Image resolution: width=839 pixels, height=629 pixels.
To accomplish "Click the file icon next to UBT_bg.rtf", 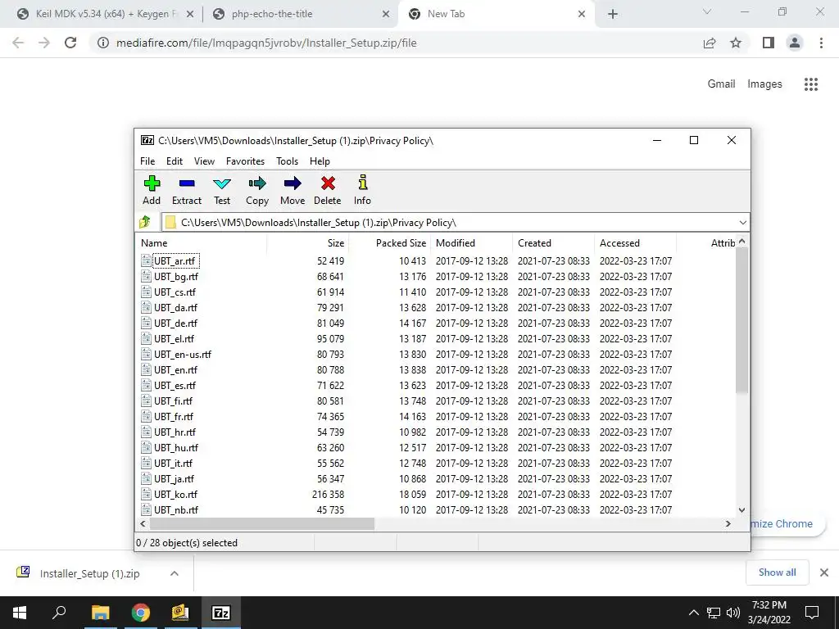I will coord(146,277).
